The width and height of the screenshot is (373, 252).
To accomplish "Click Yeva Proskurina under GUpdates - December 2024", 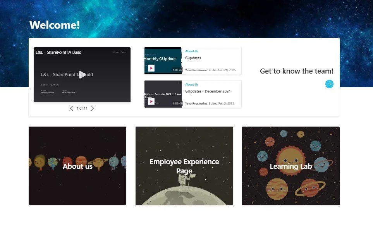I will 196,103.
